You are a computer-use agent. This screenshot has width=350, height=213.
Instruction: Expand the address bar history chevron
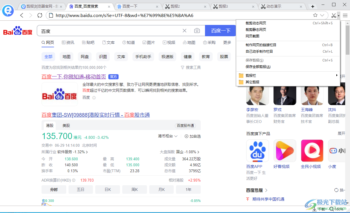point(322,15)
